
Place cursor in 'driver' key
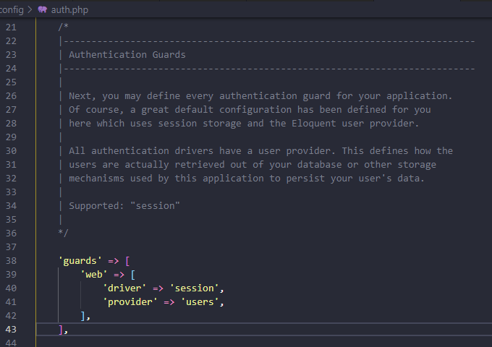click(124, 288)
